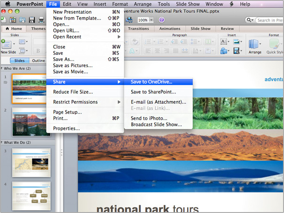Image resolution: width=284 pixels, height=213 pixels.
Task: Click the Arrange button
Action: tap(255, 46)
